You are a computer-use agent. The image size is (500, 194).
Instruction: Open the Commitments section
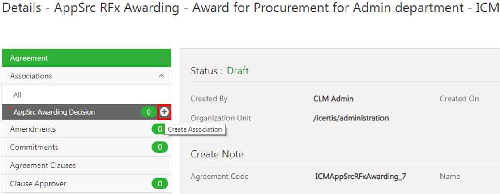[x=34, y=147]
